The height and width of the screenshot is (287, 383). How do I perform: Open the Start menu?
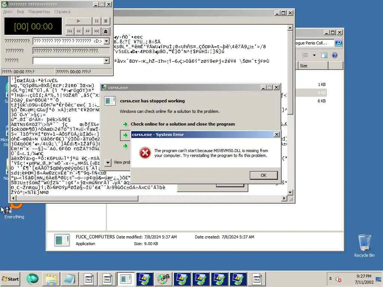click(10, 279)
